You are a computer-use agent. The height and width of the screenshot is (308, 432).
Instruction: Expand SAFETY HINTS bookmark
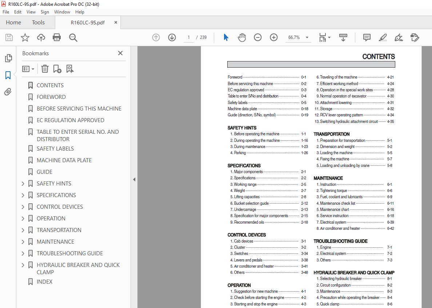tap(23, 184)
